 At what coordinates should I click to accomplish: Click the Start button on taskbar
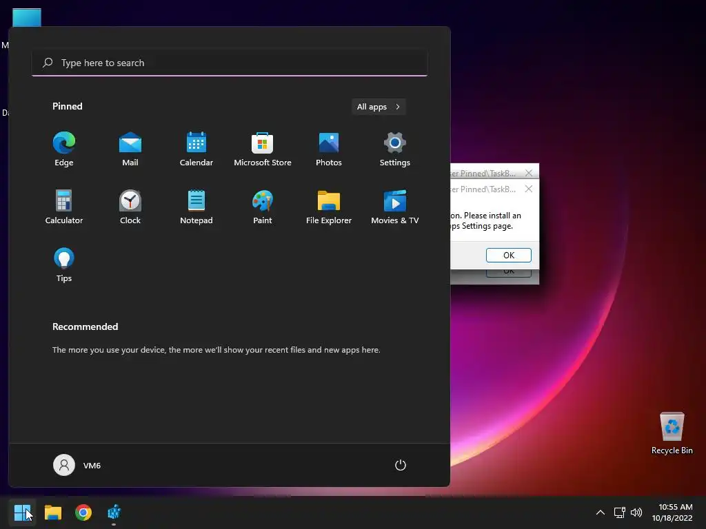22,512
